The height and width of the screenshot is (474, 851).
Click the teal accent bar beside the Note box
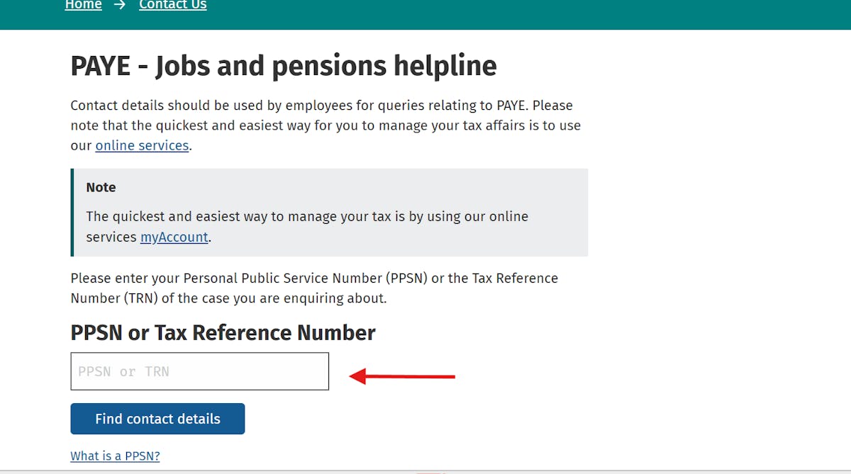pyautogui.click(x=72, y=211)
